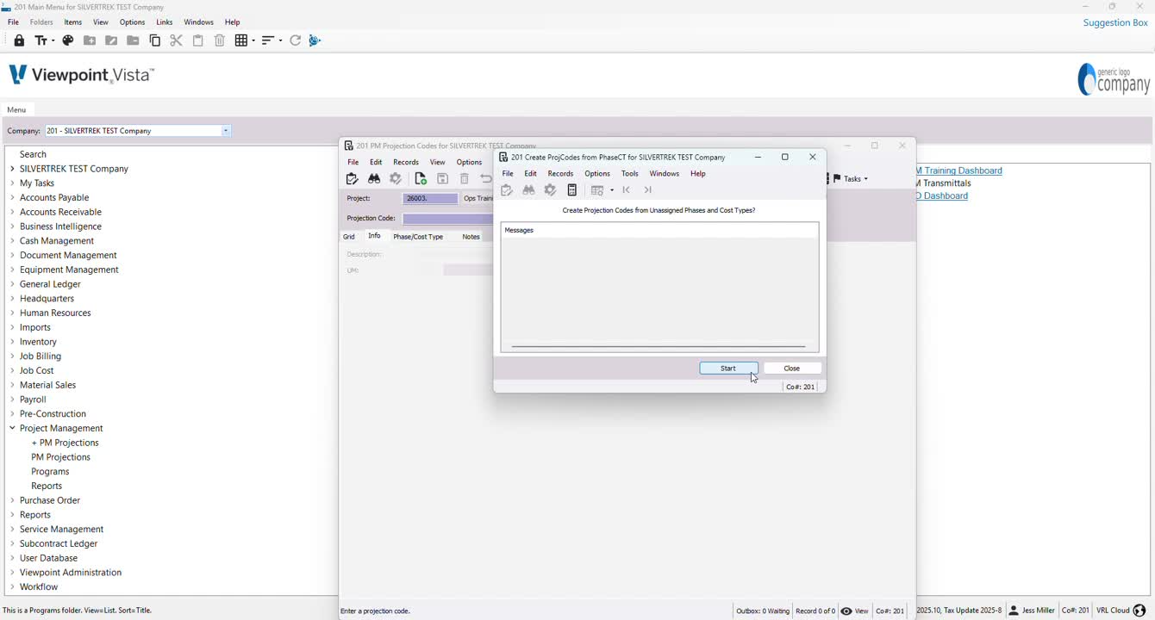Click the copy icon in main toolbar
This screenshot has height=620, width=1155.
tap(155, 40)
